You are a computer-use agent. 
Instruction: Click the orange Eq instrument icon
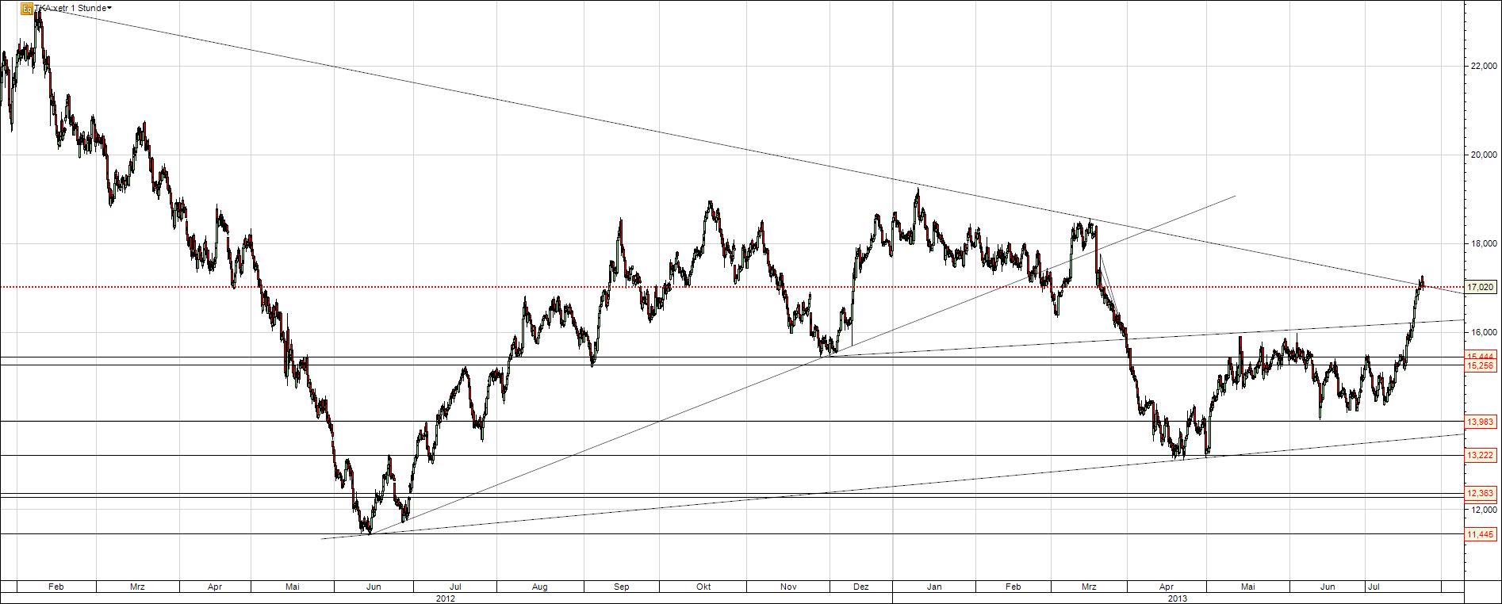26,9
